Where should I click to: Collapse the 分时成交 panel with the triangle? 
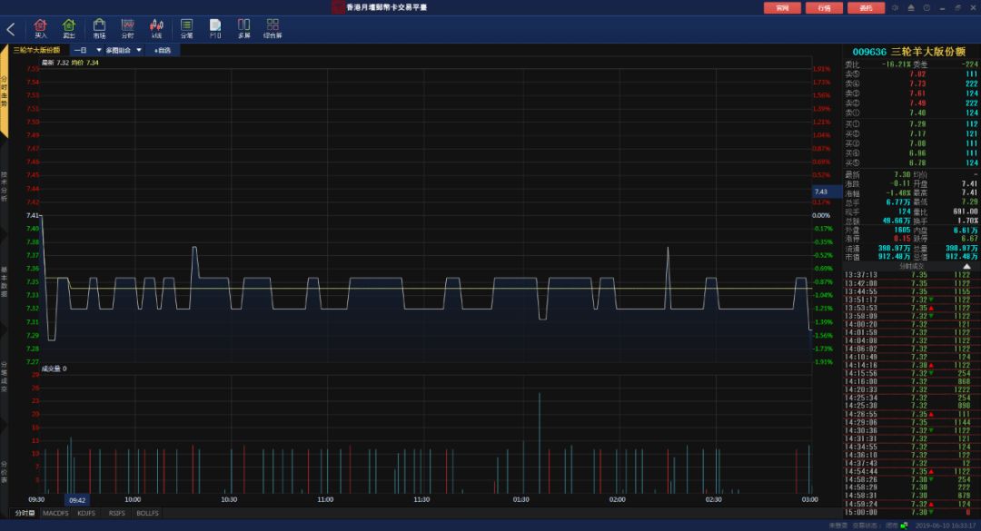point(966,267)
